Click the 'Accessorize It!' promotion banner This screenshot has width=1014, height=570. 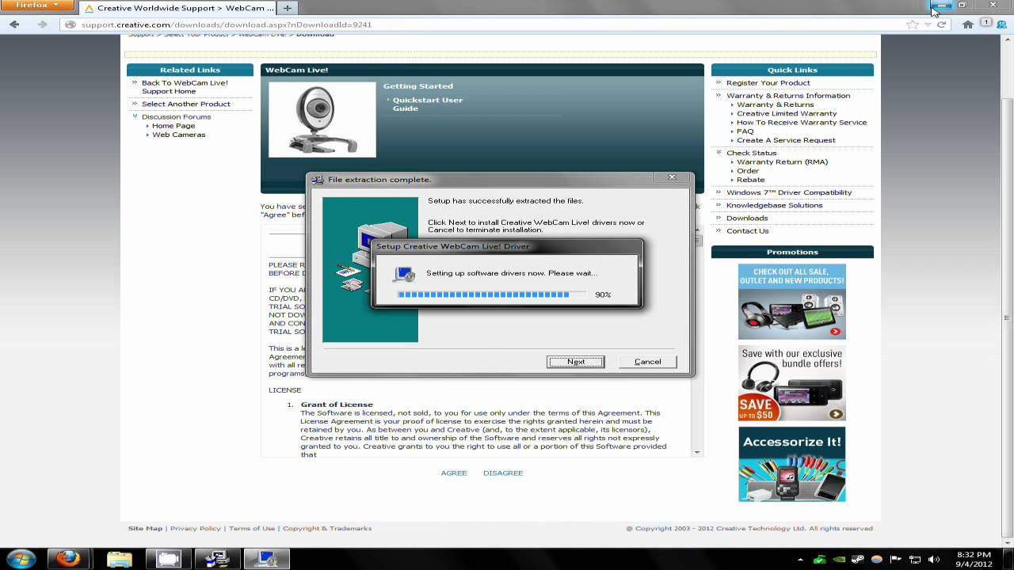[x=792, y=464]
